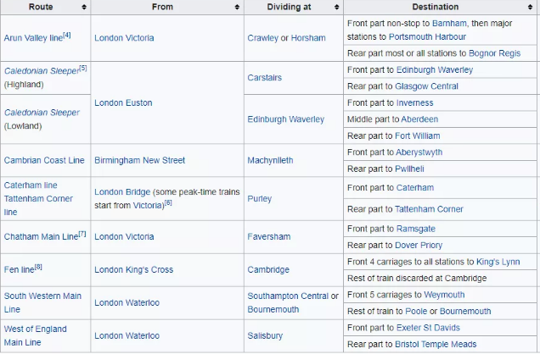Follow the Exeter St Davids link
Image resolution: width=540 pixels, height=354 pixels.
pos(428,328)
